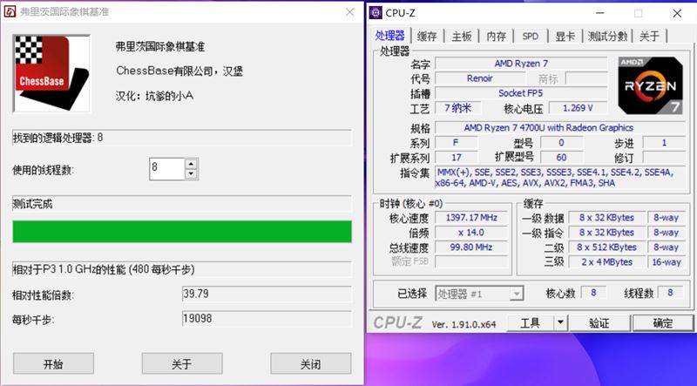Close the Fritz Chess Benchmark window

click(350, 12)
